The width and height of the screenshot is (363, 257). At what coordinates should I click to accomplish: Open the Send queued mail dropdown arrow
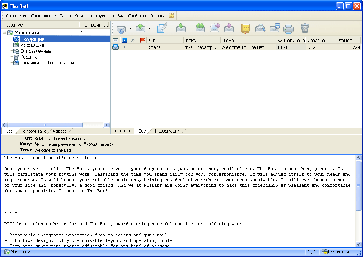(x=149, y=28)
